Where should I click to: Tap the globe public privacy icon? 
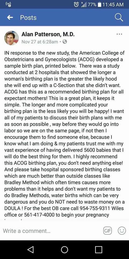click(65, 42)
